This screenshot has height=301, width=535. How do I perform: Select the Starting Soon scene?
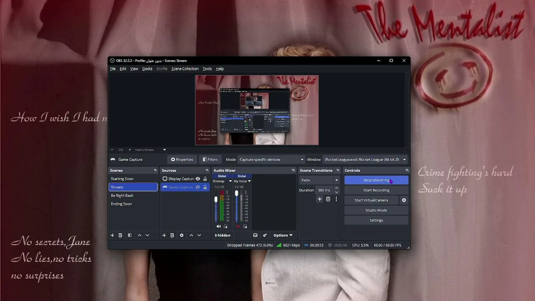coord(133,179)
